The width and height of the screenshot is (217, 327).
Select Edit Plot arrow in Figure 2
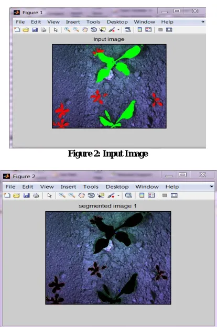coord(49,195)
